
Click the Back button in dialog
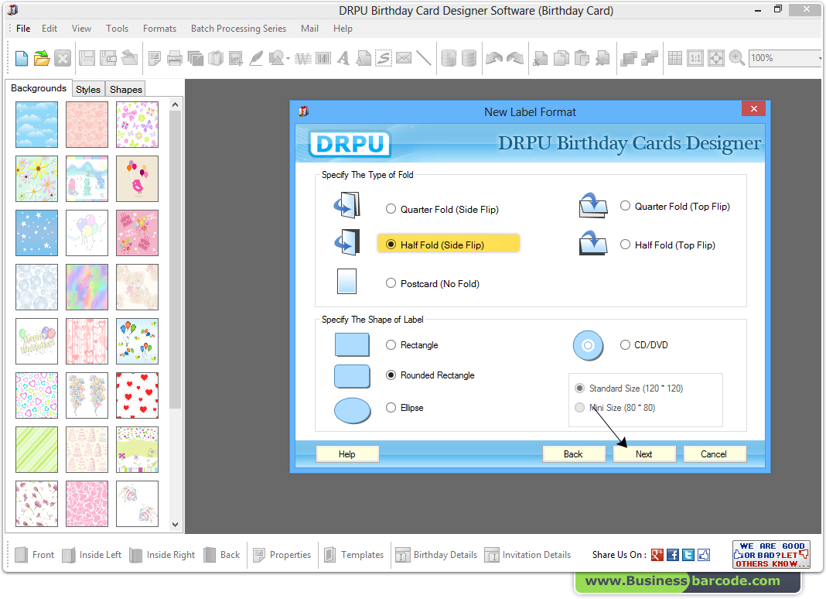(x=573, y=454)
